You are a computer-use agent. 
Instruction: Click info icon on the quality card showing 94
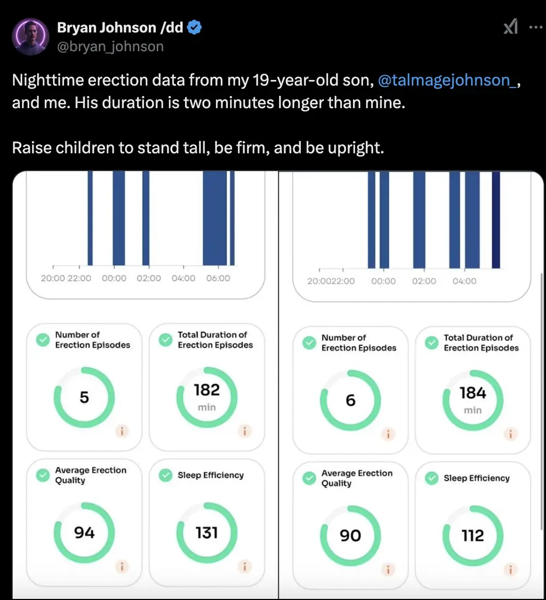(122, 567)
